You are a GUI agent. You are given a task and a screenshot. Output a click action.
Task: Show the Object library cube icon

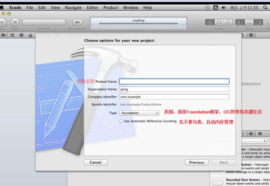[251, 134]
